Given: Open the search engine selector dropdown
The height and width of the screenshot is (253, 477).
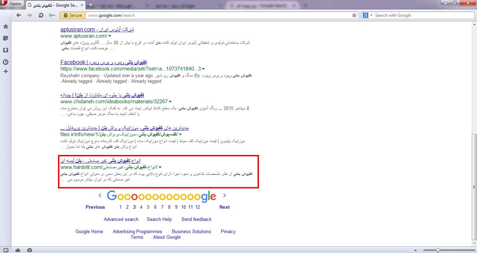Looking at the screenshot, I should (x=367, y=15).
